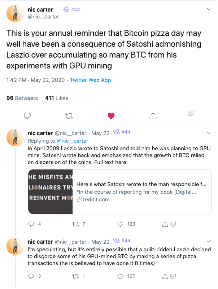The width and height of the screenshot is (218, 289).
Task: Open the reddit.com link preview card
Action: [119, 192]
